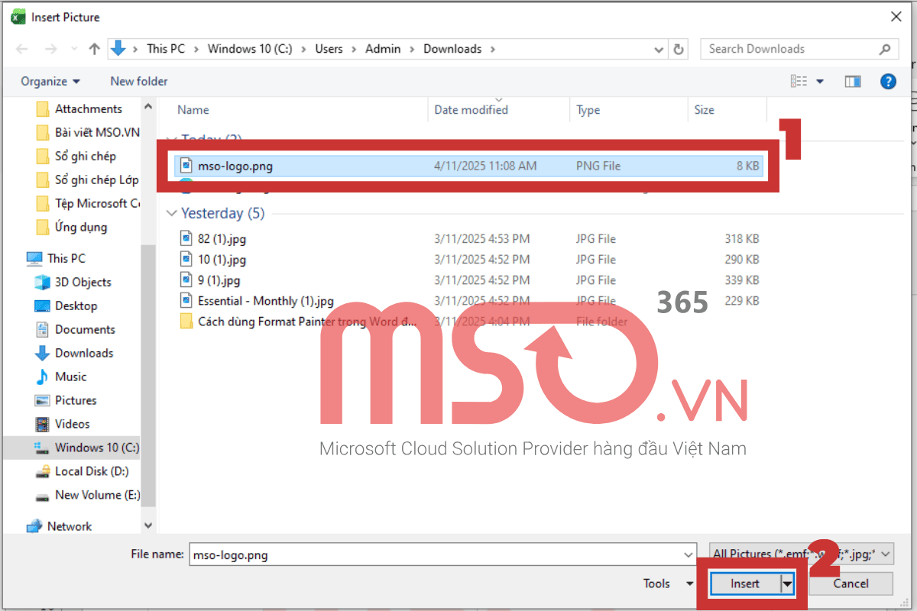Click the blue Help question mark icon

[888, 81]
